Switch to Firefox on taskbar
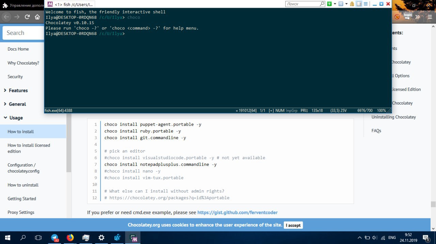This screenshot has height=244, width=436. pyautogui.click(x=70, y=238)
